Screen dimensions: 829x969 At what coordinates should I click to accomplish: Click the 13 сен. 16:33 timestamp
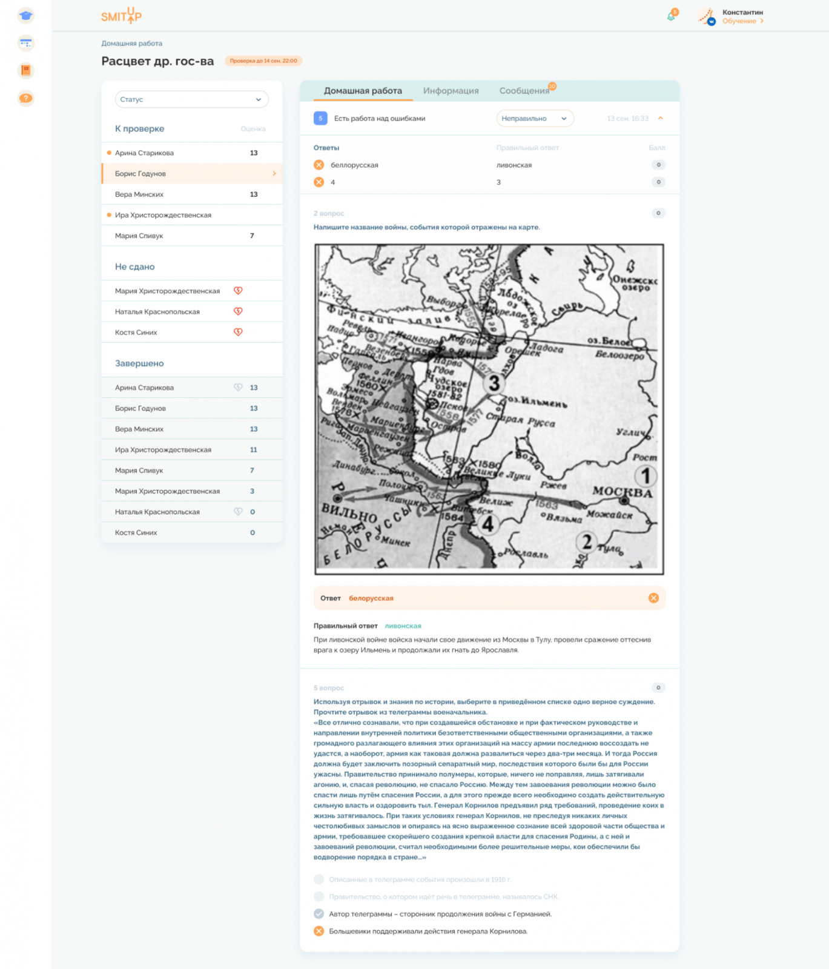pos(627,119)
